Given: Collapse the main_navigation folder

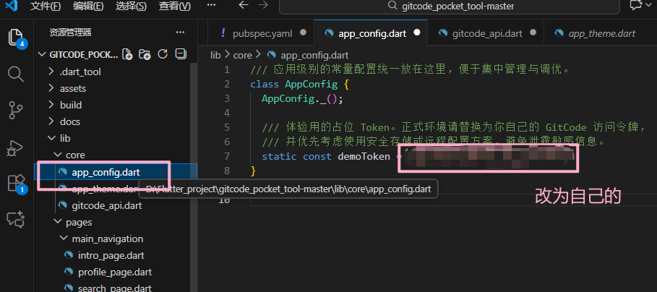Looking at the screenshot, I should pos(64,239).
